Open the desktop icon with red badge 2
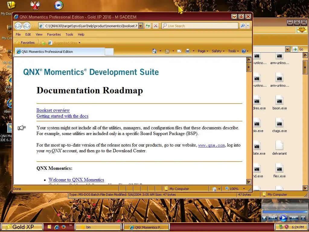The image size is (309, 232). tap(35, 5)
